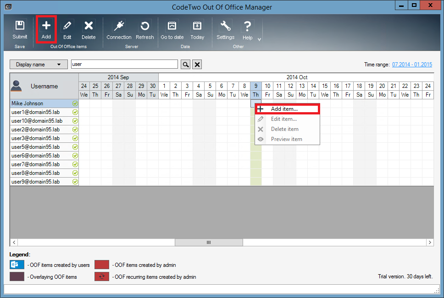The width and height of the screenshot is (444, 298).
Task: Click the Help question mark icon
Action: point(247,26)
